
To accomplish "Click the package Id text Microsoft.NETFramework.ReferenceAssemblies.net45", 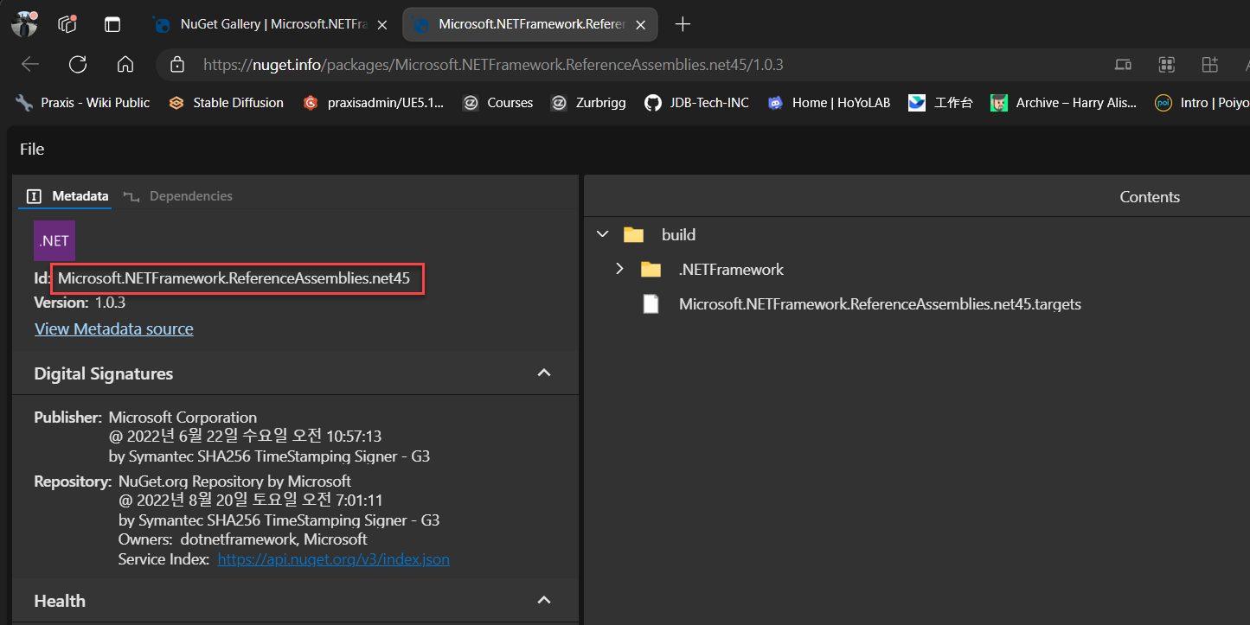I will pos(234,278).
